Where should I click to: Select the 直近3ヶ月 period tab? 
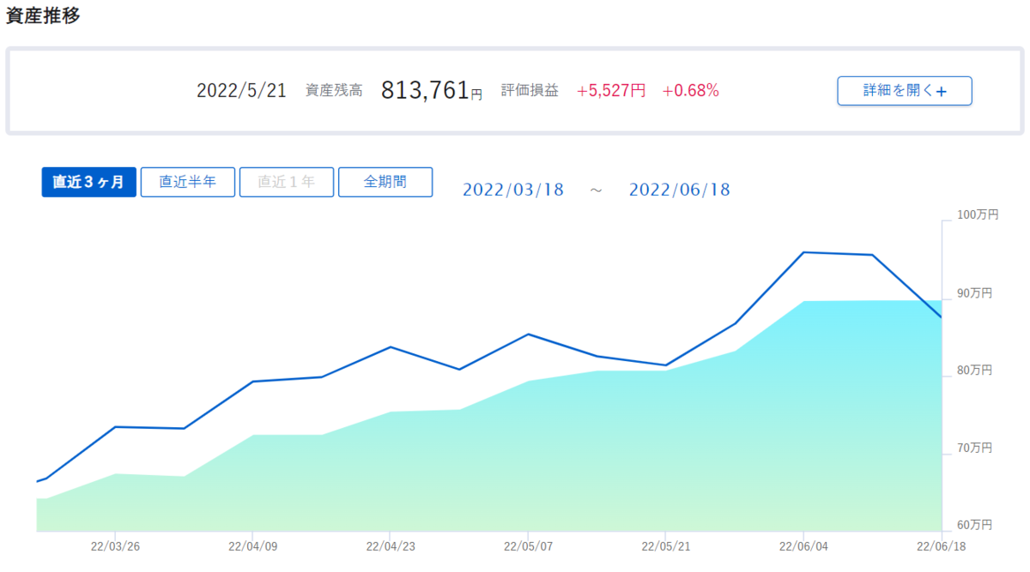coord(89,182)
